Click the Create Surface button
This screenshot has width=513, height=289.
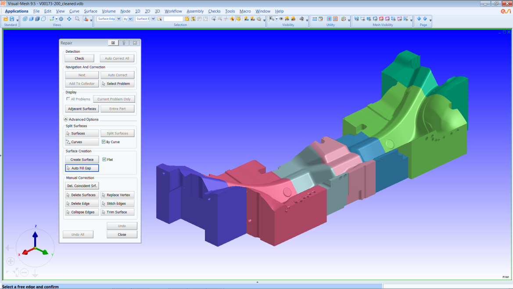point(82,159)
